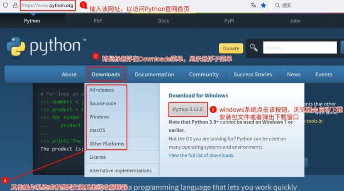Open the Success Stories menu

click(x=253, y=74)
